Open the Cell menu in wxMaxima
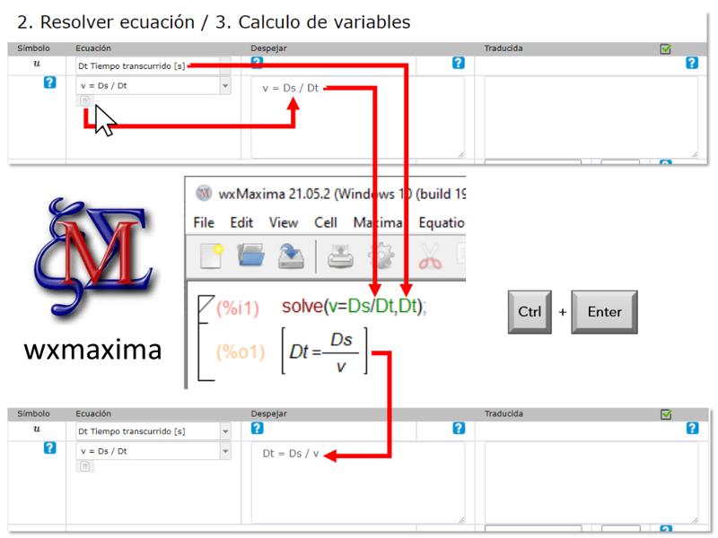This screenshot has height=538, width=718. pyautogui.click(x=326, y=222)
